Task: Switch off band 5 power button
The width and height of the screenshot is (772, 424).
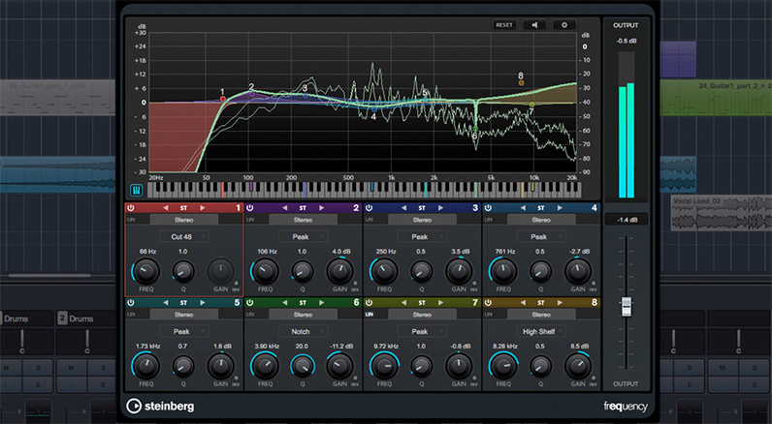Action: tap(131, 303)
